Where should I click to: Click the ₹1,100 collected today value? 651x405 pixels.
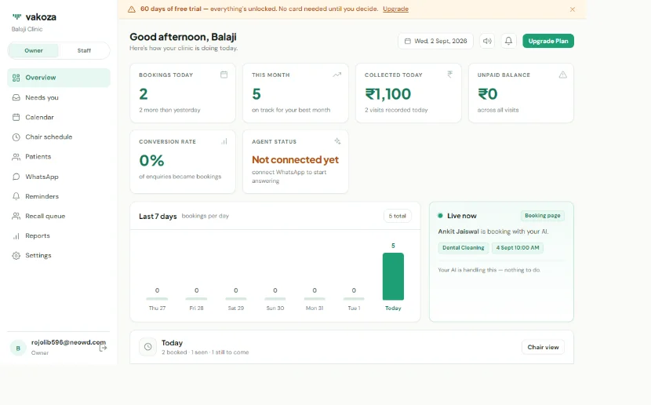pyautogui.click(x=387, y=94)
